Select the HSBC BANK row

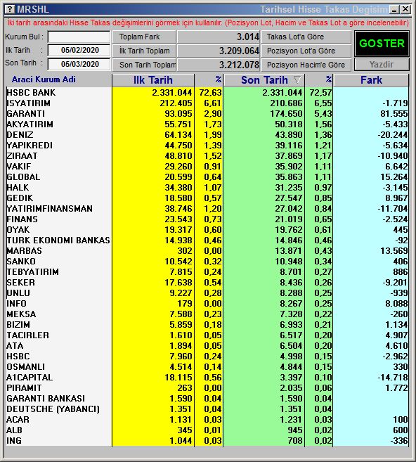pos(207,93)
